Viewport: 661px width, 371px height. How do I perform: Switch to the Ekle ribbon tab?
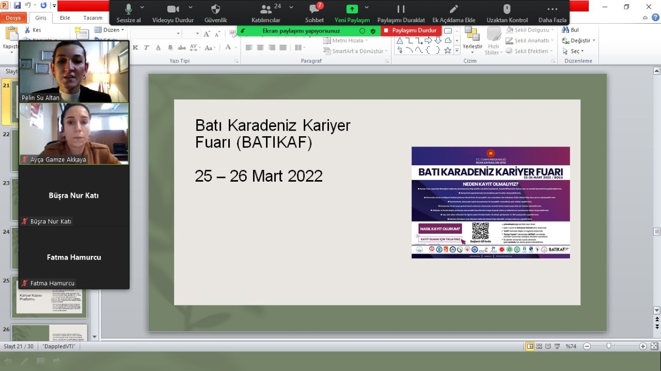click(x=65, y=17)
